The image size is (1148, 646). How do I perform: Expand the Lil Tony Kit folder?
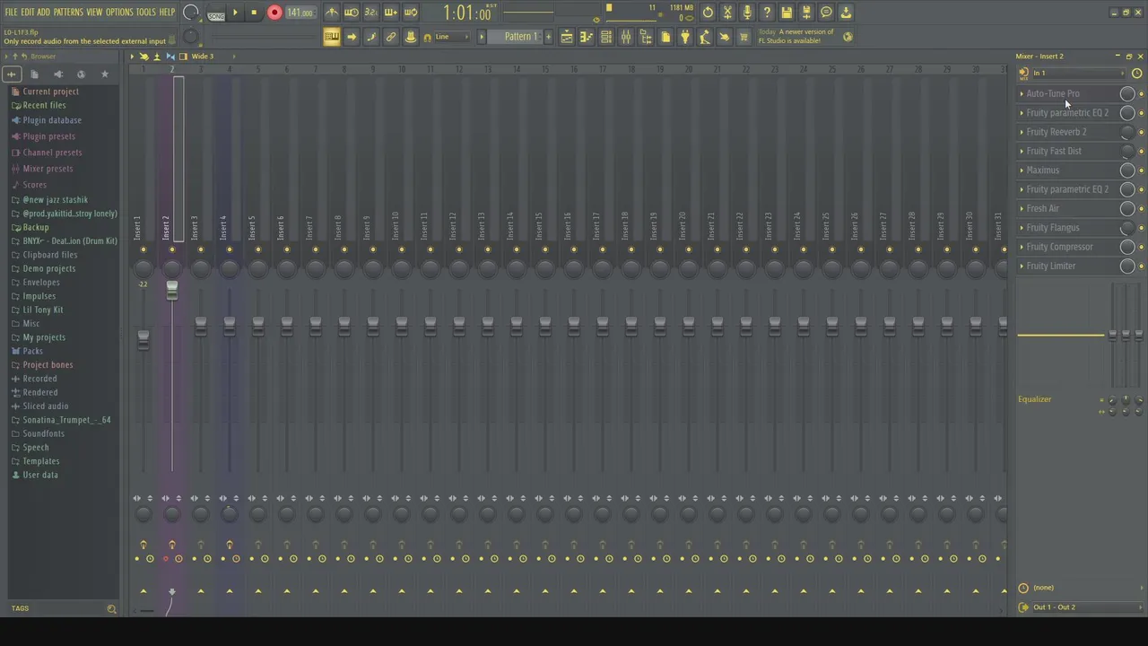pos(43,310)
